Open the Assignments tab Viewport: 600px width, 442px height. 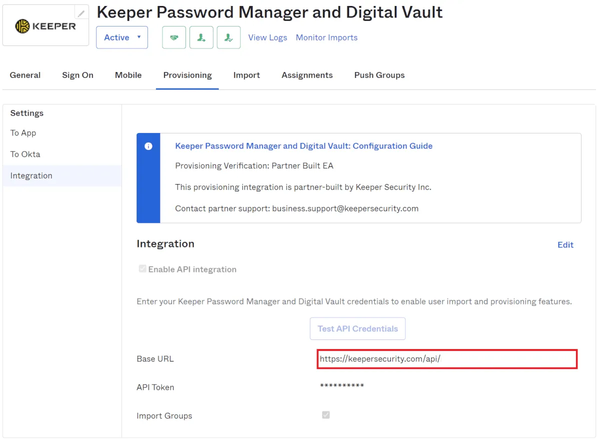point(307,75)
